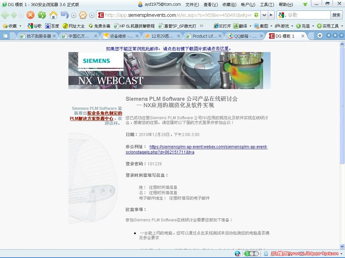Open the 免费杀毒 bookmark

[99, 26]
